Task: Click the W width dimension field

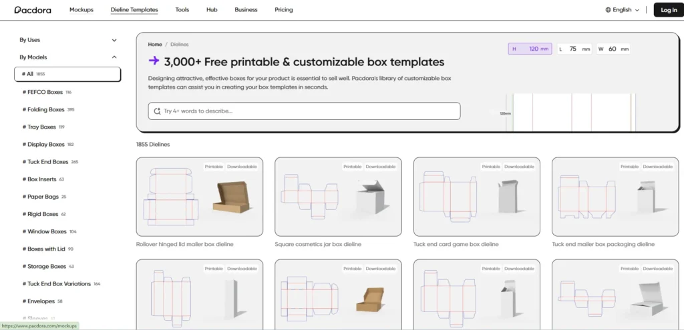Action: 613,49
